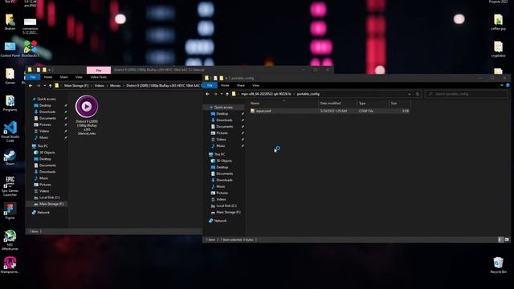Sort by the Type column header
Image resolution: width=514 pixels, height=289 pixels.
373,104
